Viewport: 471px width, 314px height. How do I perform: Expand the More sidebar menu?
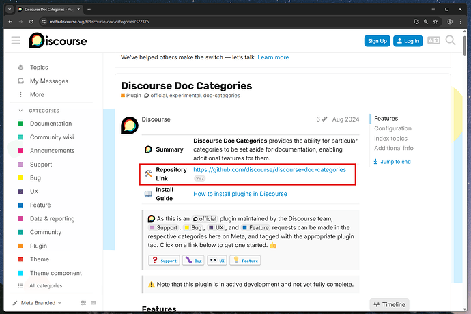(x=37, y=94)
